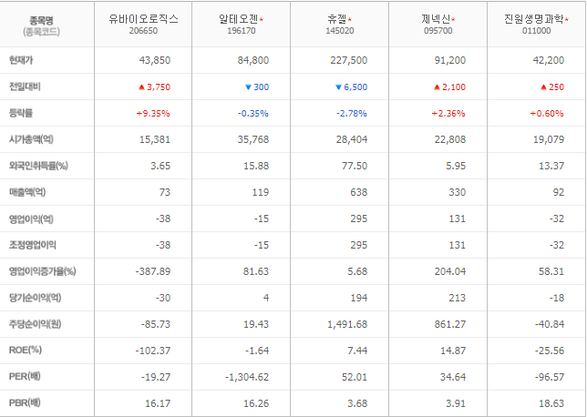Open the 유바이오로직스 stock link
Screen dimensions: 587x417
point(143,19)
